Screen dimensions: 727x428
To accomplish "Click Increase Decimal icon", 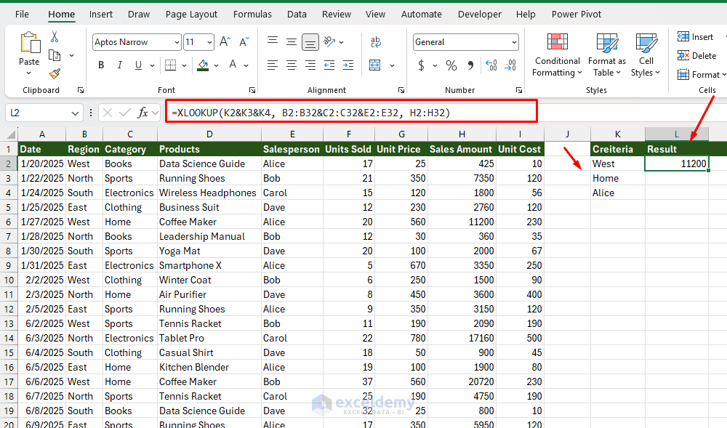I will [491, 65].
